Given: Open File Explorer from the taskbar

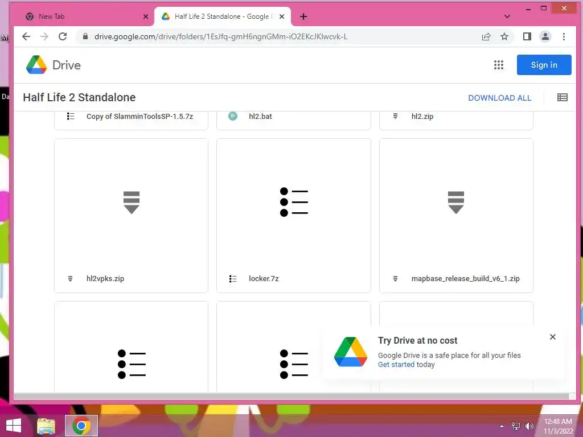Looking at the screenshot, I should coord(46,426).
